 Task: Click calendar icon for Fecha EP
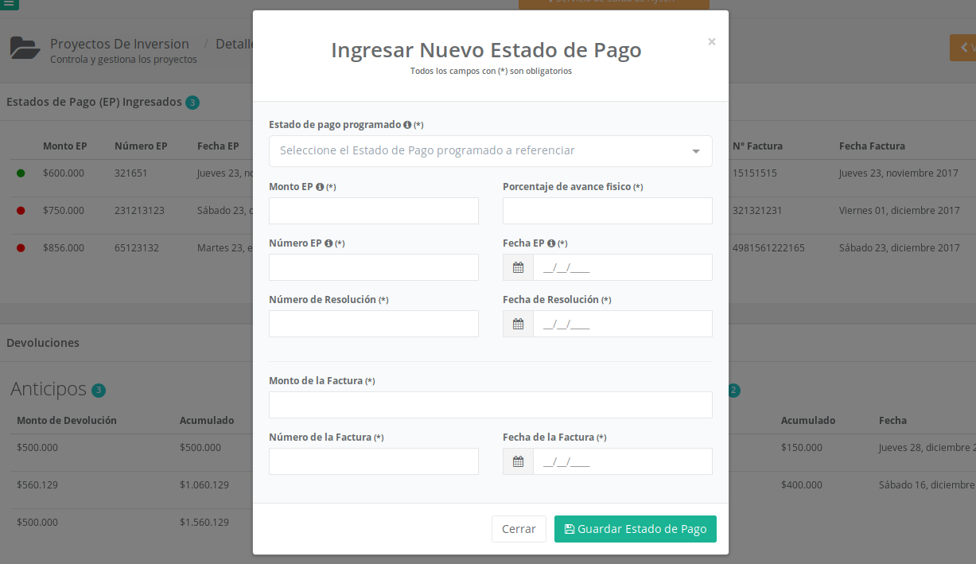(518, 268)
